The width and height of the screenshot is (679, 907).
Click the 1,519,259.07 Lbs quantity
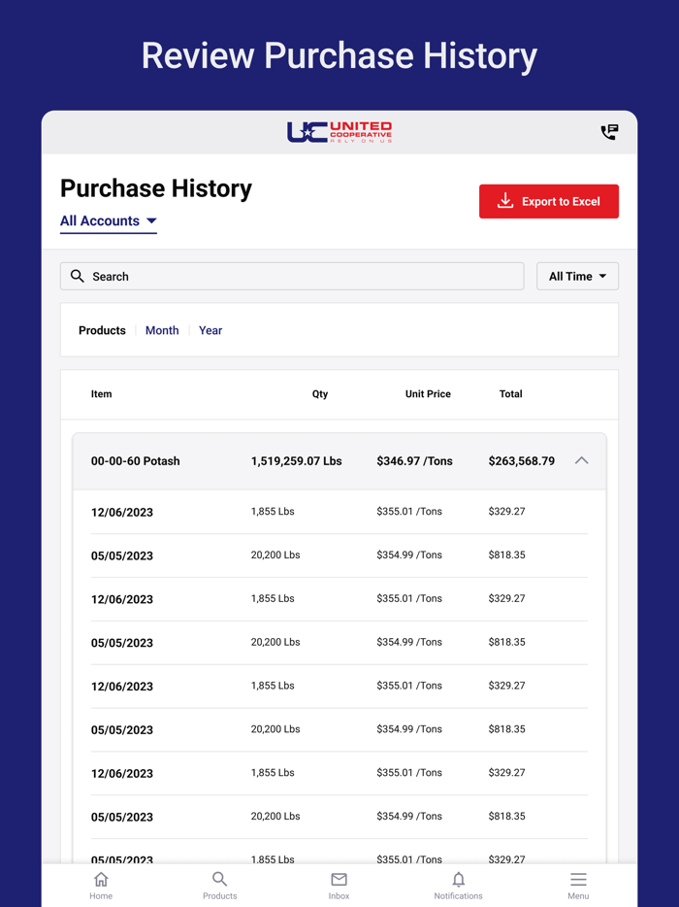[296, 461]
